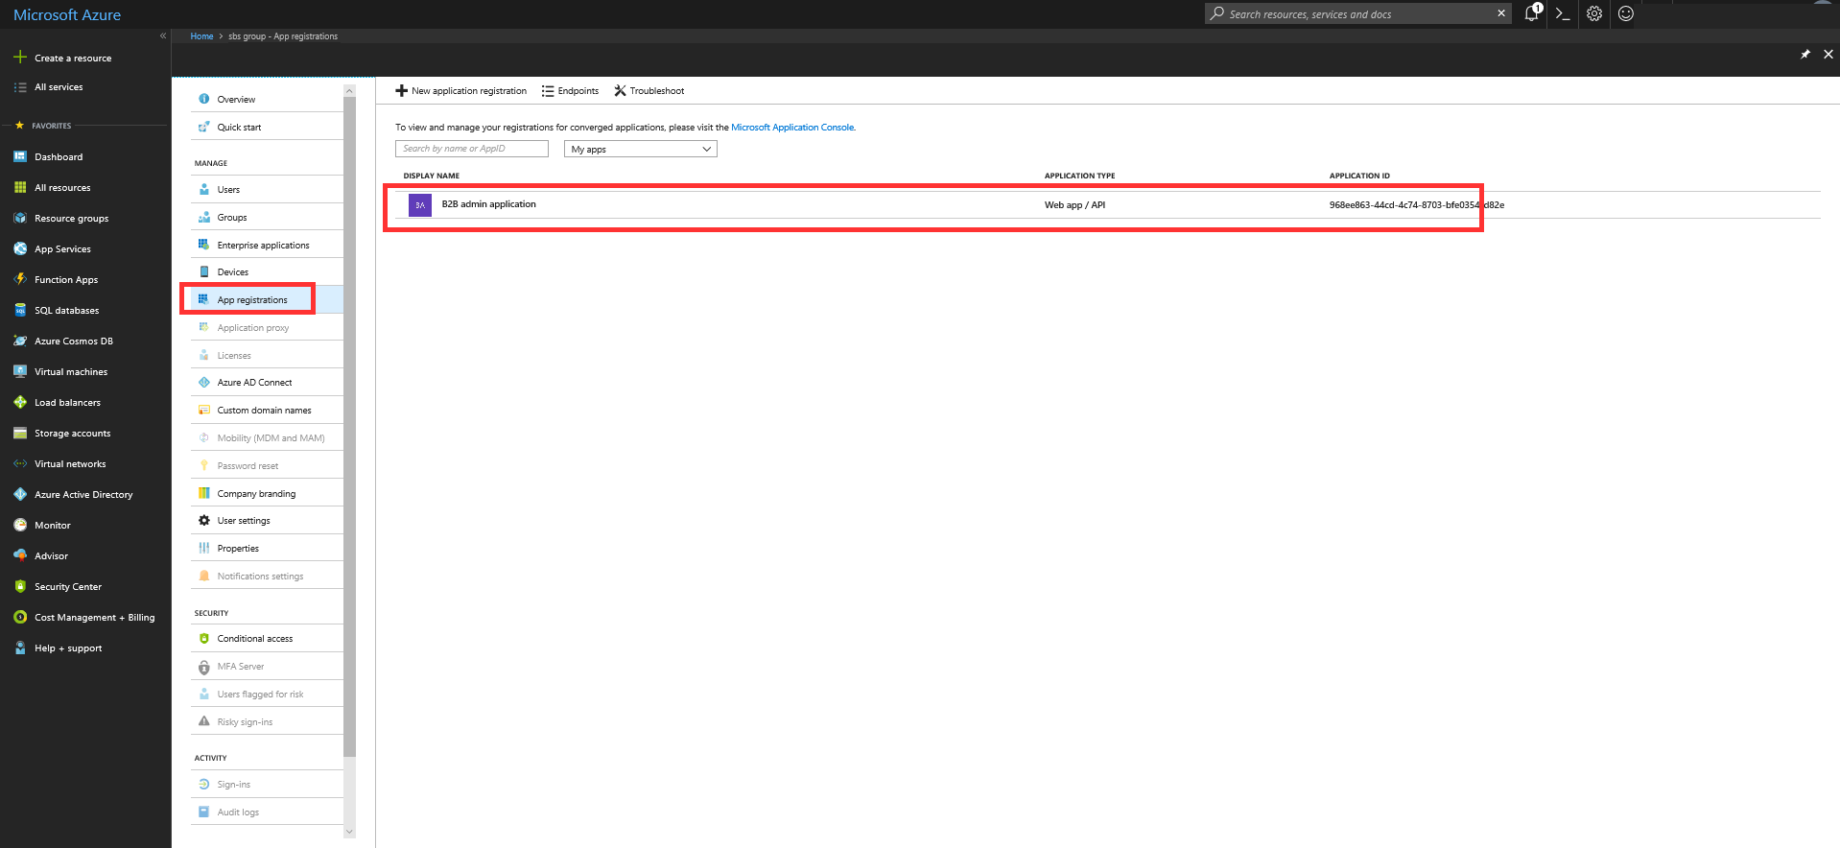Click New application registration button
The width and height of the screenshot is (1840, 848).
point(461,91)
